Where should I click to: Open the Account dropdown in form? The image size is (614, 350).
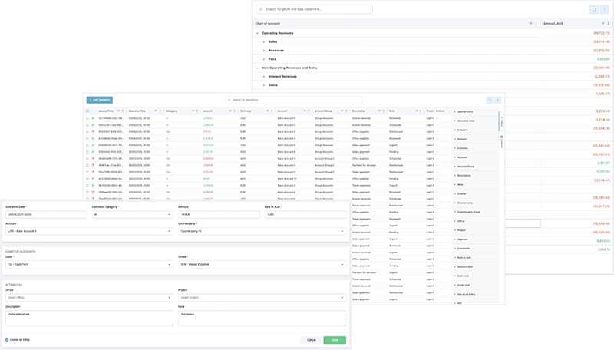point(89,231)
